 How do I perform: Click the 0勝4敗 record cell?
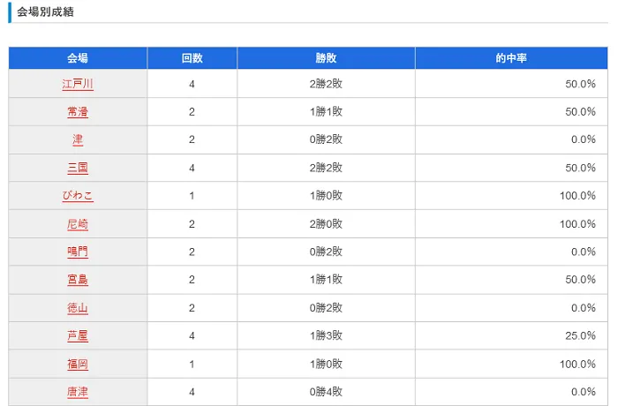326,392
